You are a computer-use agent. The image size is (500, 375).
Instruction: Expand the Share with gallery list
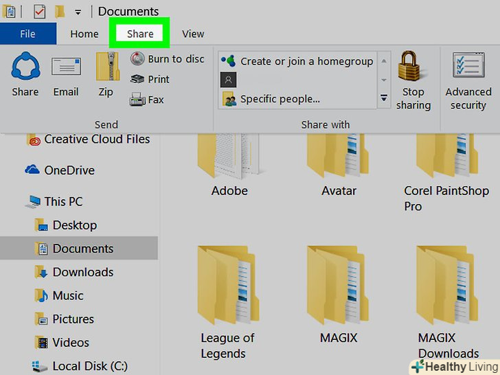pos(384,98)
